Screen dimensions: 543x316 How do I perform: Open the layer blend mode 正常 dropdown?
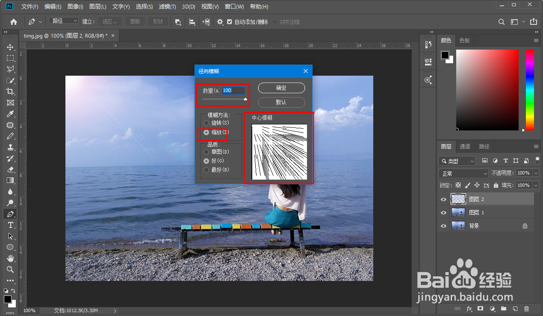[x=463, y=174]
